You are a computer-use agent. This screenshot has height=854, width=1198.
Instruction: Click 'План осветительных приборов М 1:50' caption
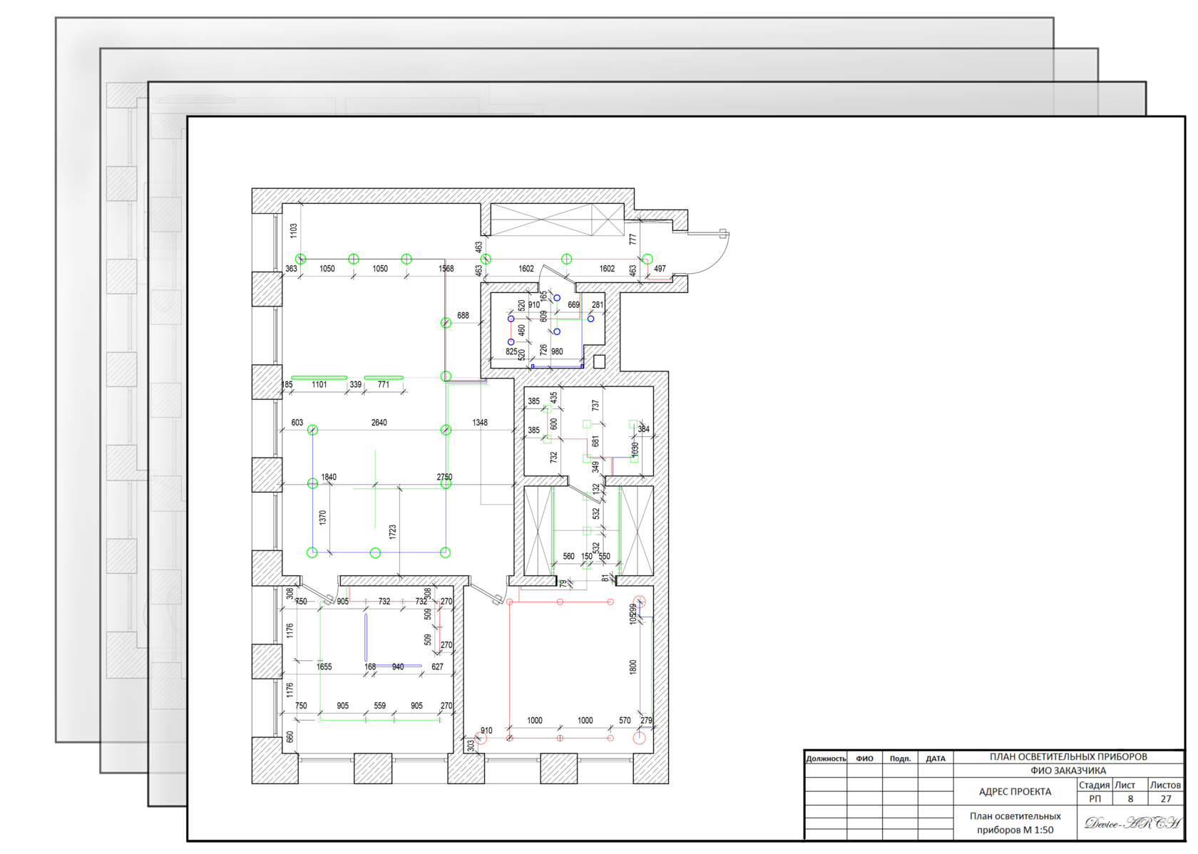coord(1015,823)
